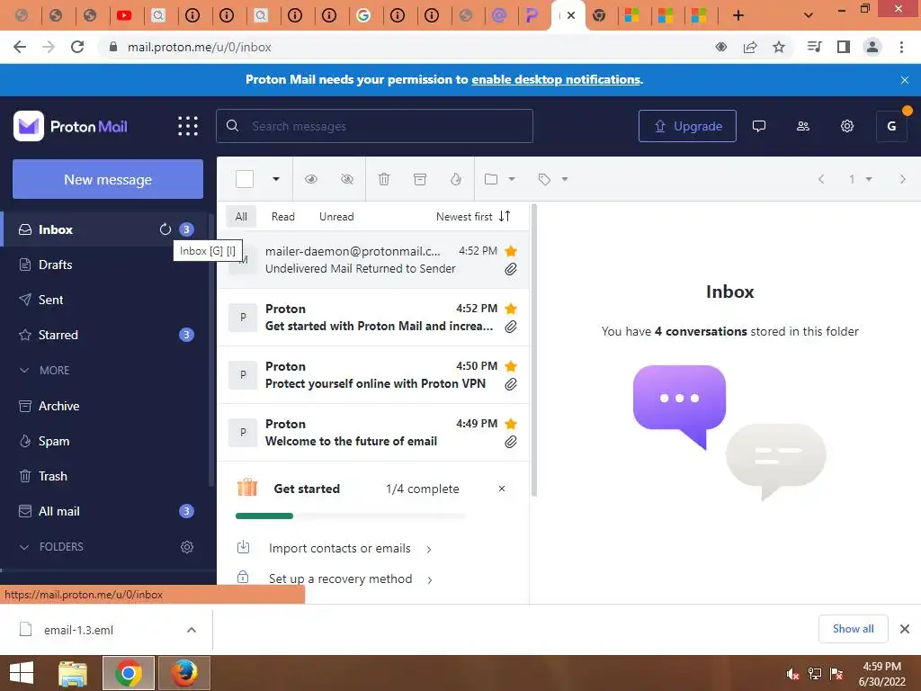Open File Explorer from taskbar
This screenshot has height=691, width=921.
(72, 673)
